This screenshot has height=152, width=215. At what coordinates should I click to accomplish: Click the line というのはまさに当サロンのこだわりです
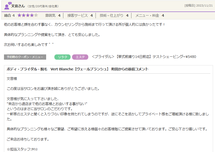point(40,109)
